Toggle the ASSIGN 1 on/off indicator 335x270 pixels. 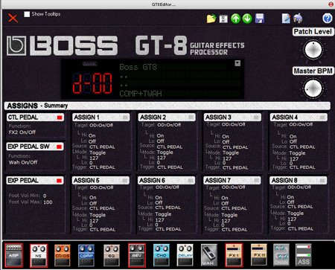tap(126, 118)
